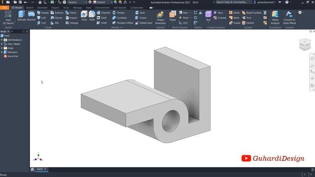Switch to the Sketch ribbon tab

pyautogui.click(x=30, y=8)
